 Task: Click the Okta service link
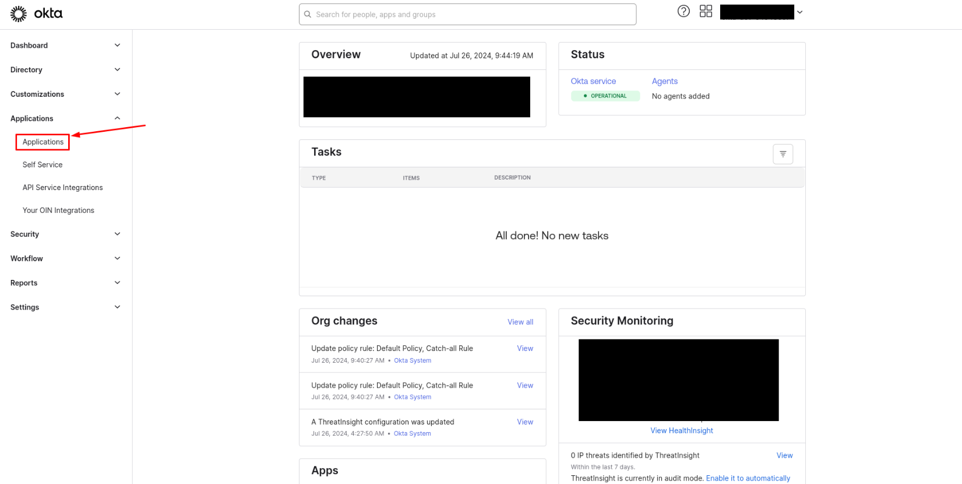pos(593,81)
